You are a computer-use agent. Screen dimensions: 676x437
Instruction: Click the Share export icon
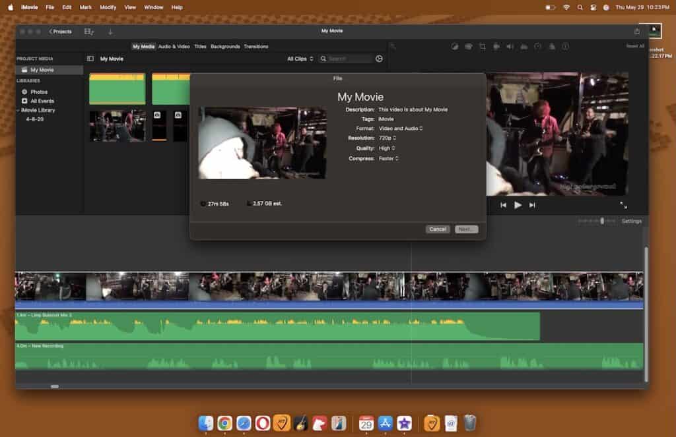[x=637, y=31]
